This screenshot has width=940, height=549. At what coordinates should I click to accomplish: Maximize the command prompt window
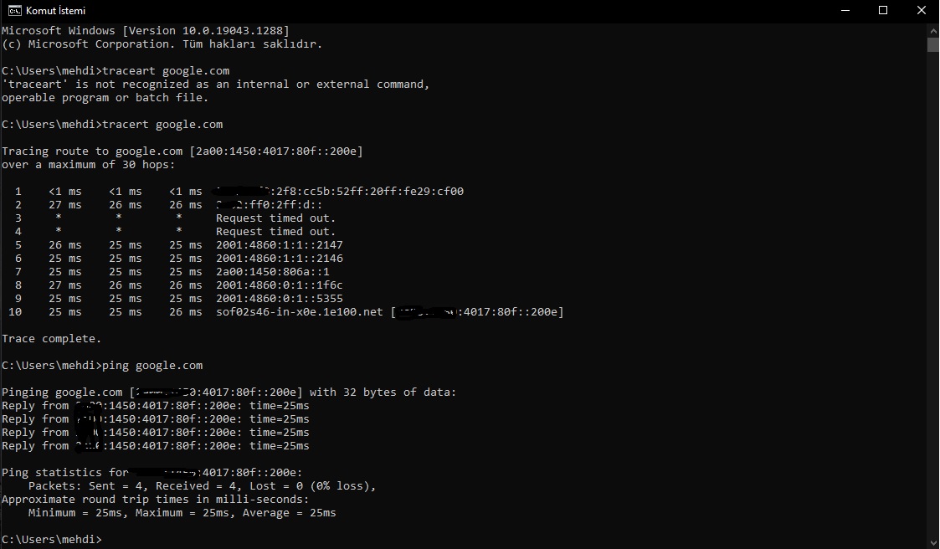883,10
